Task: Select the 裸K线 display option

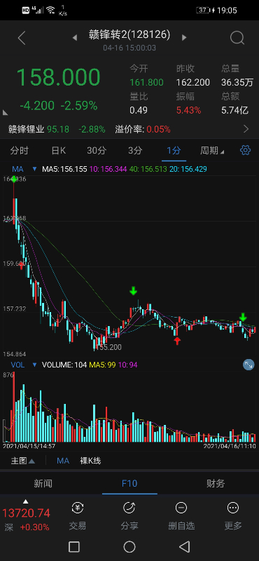Action: [90, 461]
